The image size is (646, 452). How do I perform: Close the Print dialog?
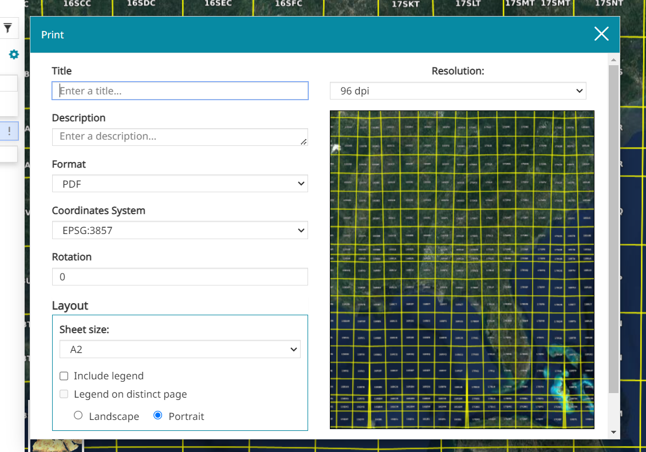(601, 34)
